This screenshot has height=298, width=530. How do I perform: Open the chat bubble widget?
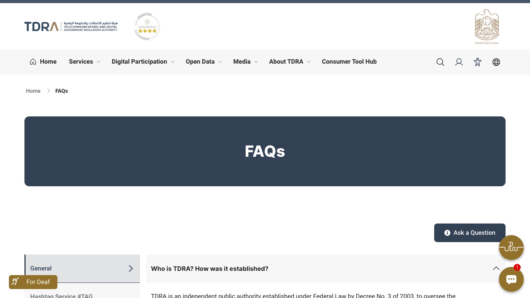click(x=511, y=279)
